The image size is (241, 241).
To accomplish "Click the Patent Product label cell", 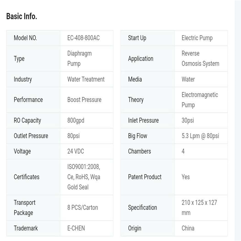I will point(145,177).
